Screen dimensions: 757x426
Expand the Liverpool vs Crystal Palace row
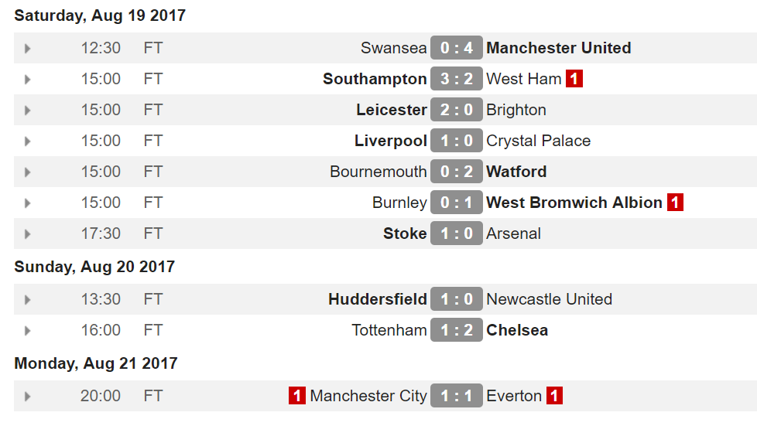click(28, 141)
